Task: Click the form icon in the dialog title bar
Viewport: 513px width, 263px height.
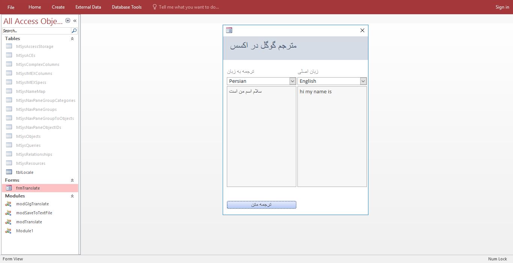Action: point(229,30)
